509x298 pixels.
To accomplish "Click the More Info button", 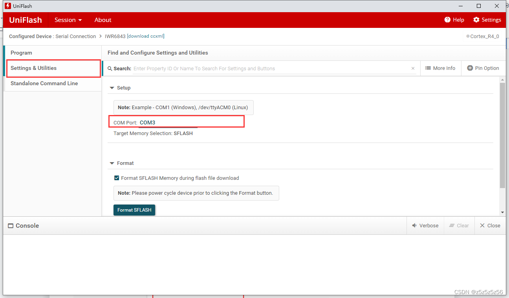I will pyautogui.click(x=440, y=68).
